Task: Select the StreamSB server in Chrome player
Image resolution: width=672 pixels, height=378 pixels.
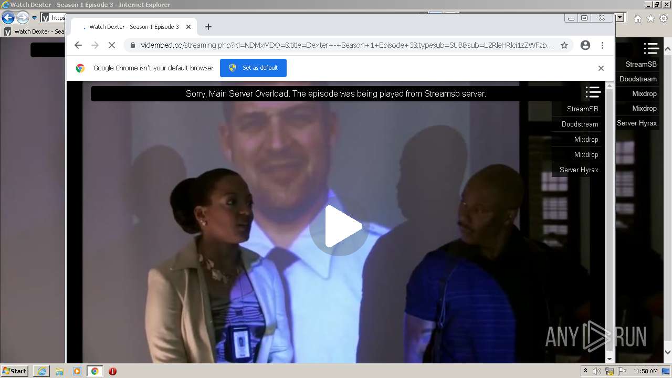Action: pyautogui.click(x=582, y=109)
